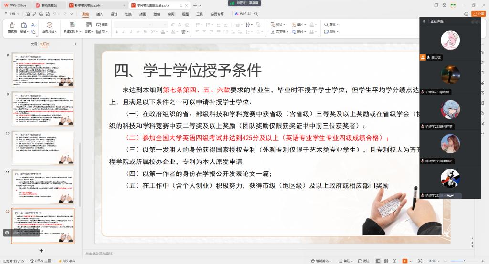Switch to slide sorter view in status bar

click(385, 261)
